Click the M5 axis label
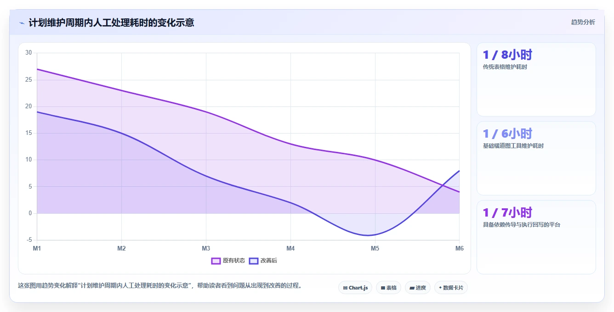Image resolution: width=614 pixels, height=312 pixels. 375,248
